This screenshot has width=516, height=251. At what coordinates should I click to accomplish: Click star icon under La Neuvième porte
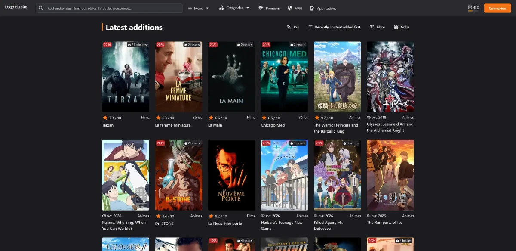point(211,216)
